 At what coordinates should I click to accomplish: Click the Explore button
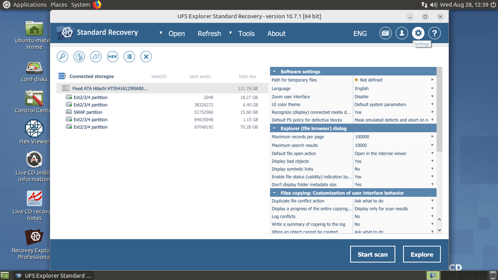pos(422,254)
